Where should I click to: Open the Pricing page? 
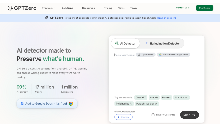(108, 8)
